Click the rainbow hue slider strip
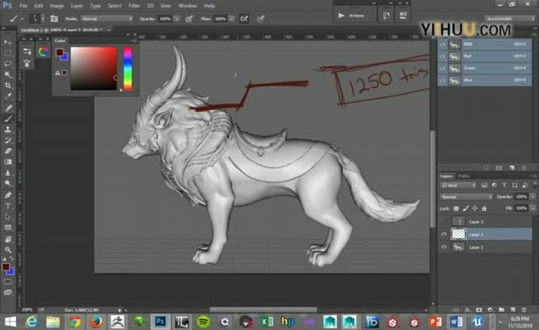 click(x=128, y=68)
